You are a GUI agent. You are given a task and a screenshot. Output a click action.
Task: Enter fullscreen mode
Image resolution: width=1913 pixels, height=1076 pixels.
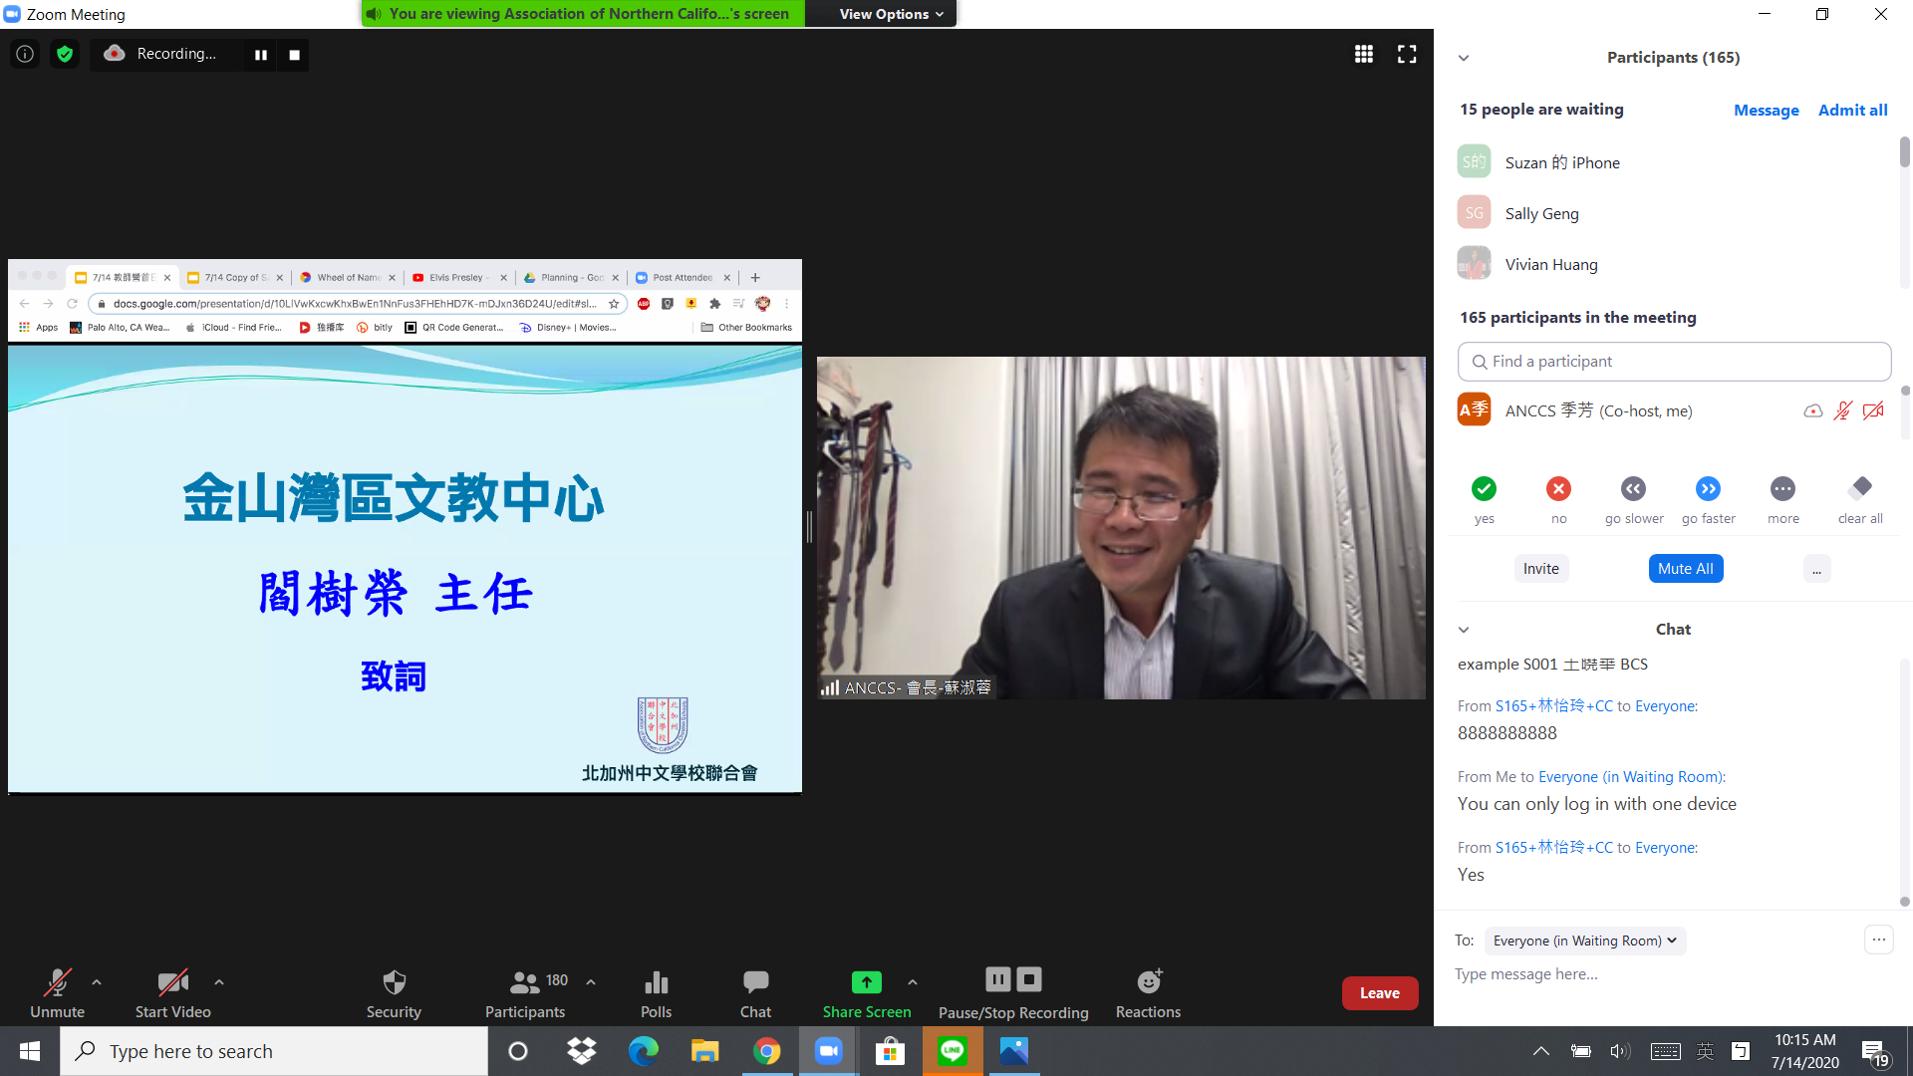[x=1406, y=54]
